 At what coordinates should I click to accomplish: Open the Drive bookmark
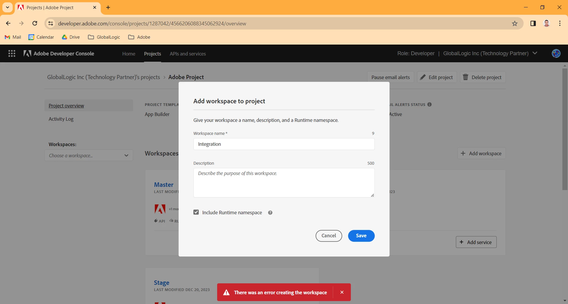click(x=71, y=37)
